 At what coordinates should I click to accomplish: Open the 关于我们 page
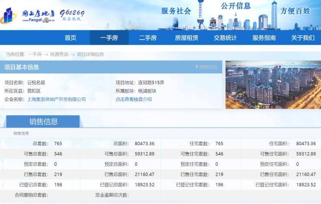(302, 38)
